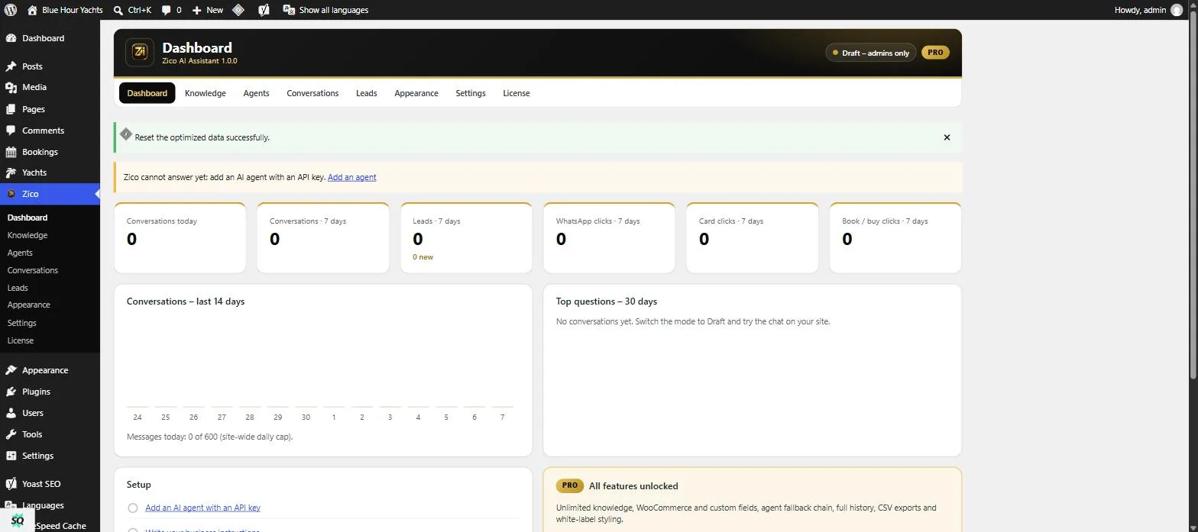1198x532 pixels.
Task: Click the Comments bubble icon in sidebar
Action: pos(11,131)
